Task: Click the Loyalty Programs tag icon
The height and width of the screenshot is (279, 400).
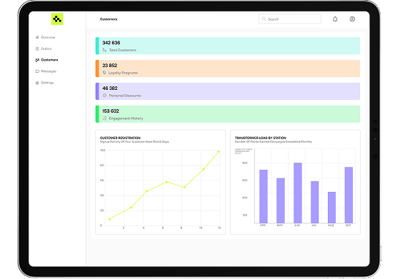Action: click(104, 73)
